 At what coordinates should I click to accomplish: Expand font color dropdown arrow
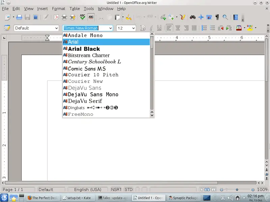pos(244,28)
